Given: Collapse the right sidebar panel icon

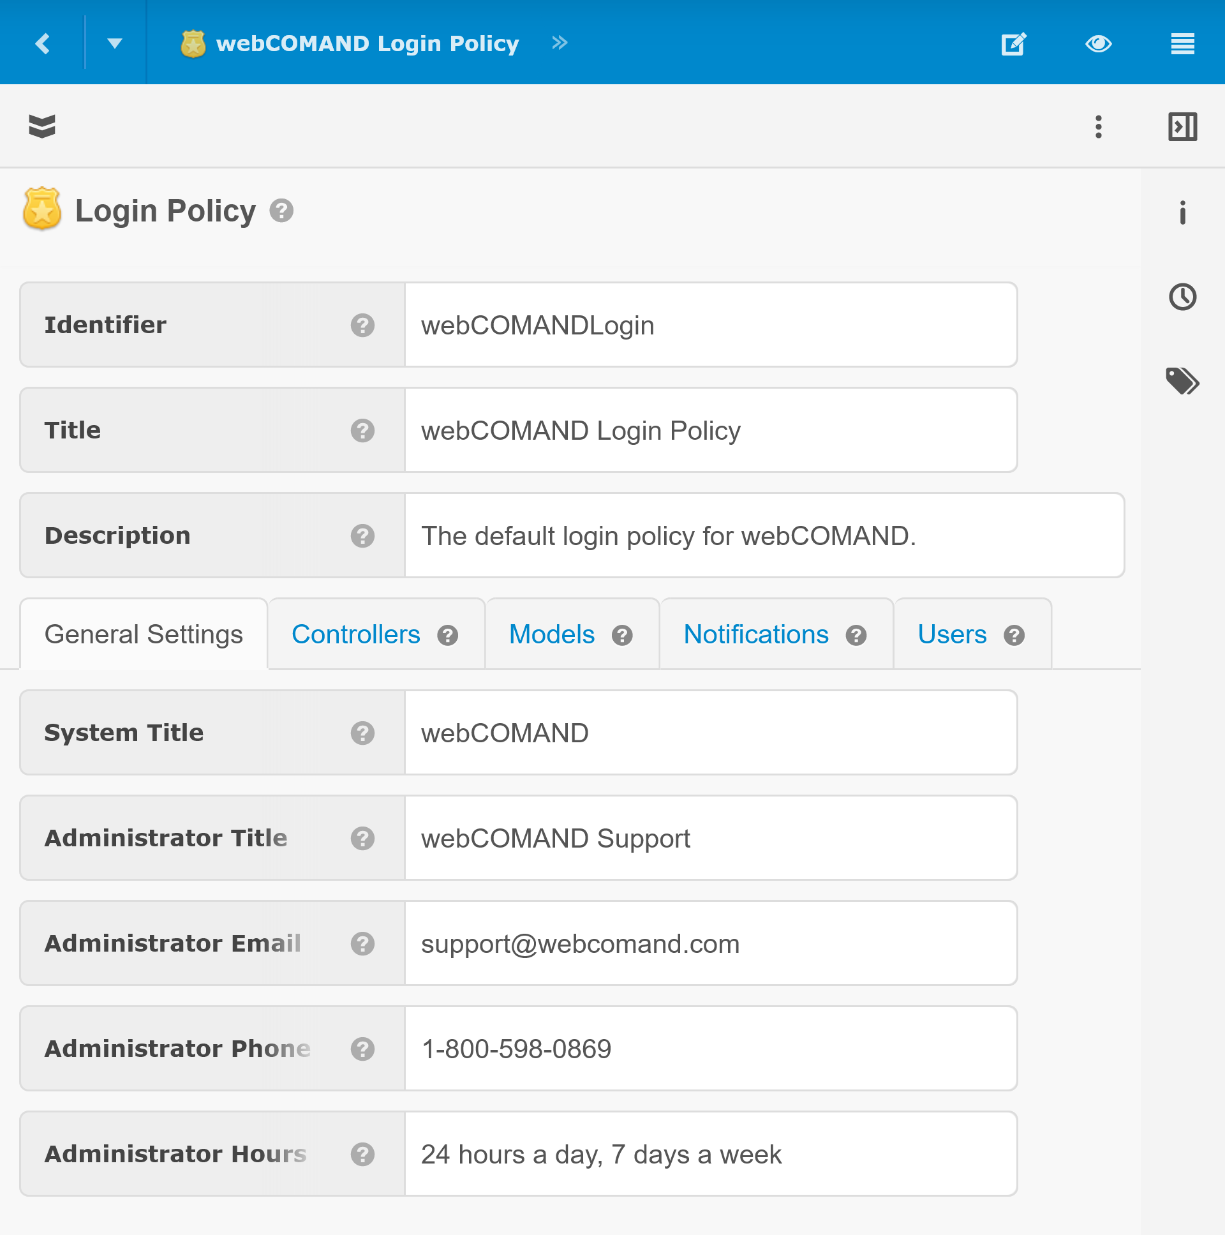Looking at the screenshot, I should pos(1182,126).
